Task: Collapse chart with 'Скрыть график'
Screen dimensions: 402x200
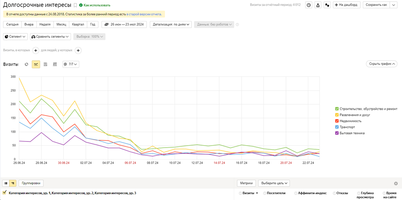Action: tap(382, 64)
